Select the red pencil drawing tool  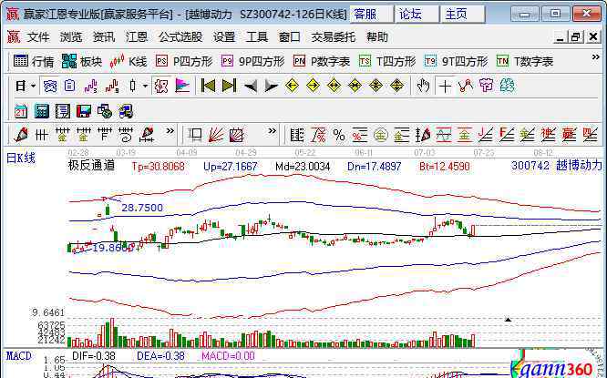(21, 135)
